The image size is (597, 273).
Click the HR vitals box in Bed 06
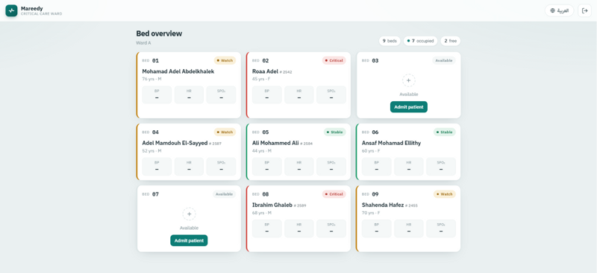pyautogui.click(x=408, y=167)
